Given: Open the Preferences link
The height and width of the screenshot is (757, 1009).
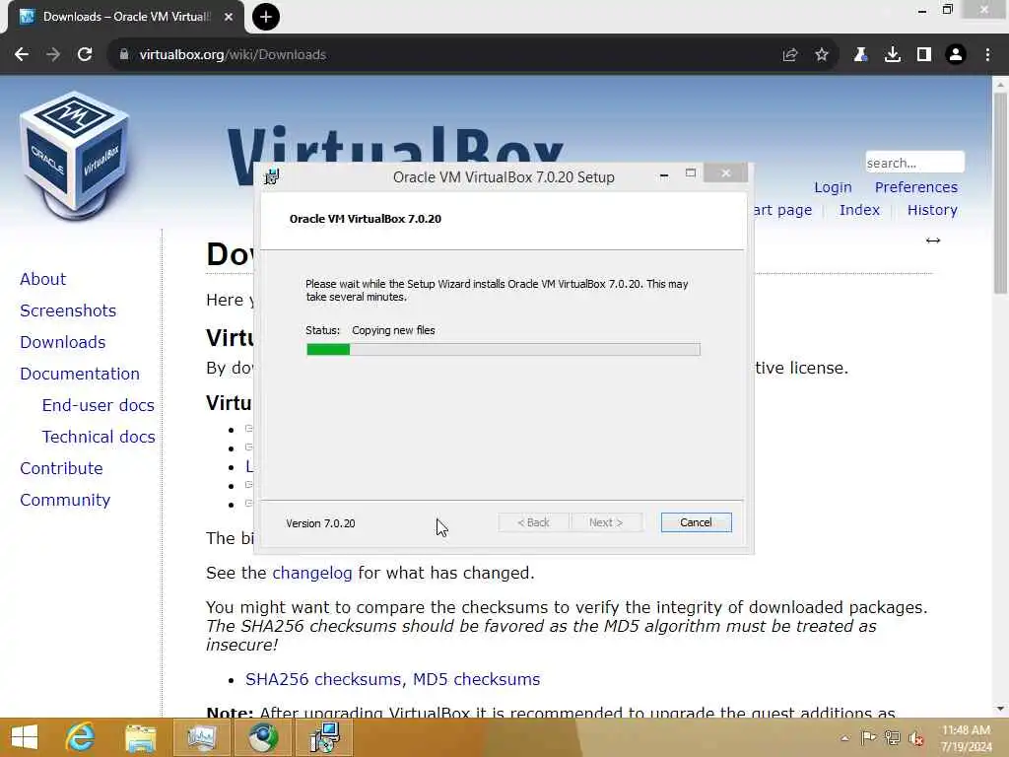Looking at the screenshot, I should click(x=916, y=187).
